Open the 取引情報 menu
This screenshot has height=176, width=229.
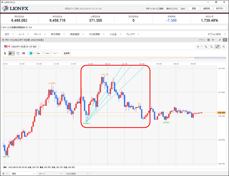[x=58, y=34]
